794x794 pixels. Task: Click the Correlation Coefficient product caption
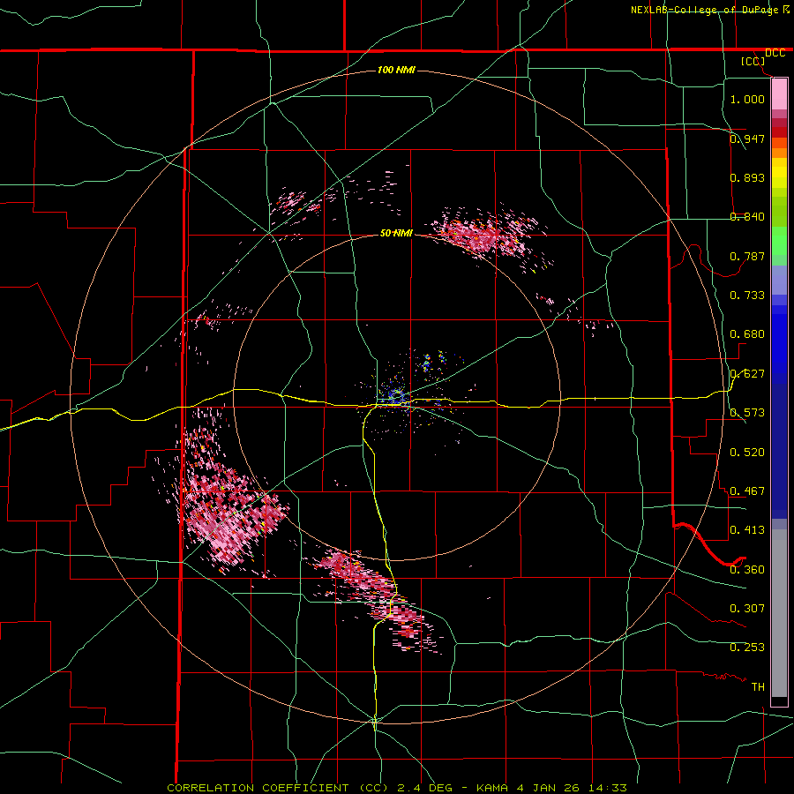[397, 788]
